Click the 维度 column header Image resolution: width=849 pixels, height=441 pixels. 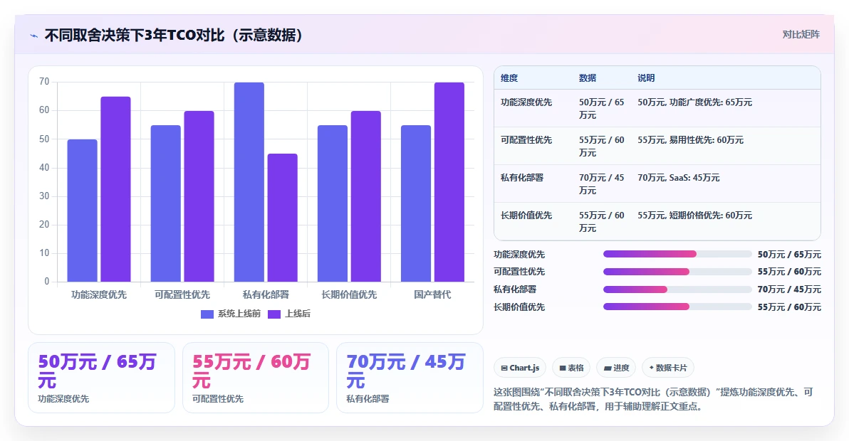[509, 78]
